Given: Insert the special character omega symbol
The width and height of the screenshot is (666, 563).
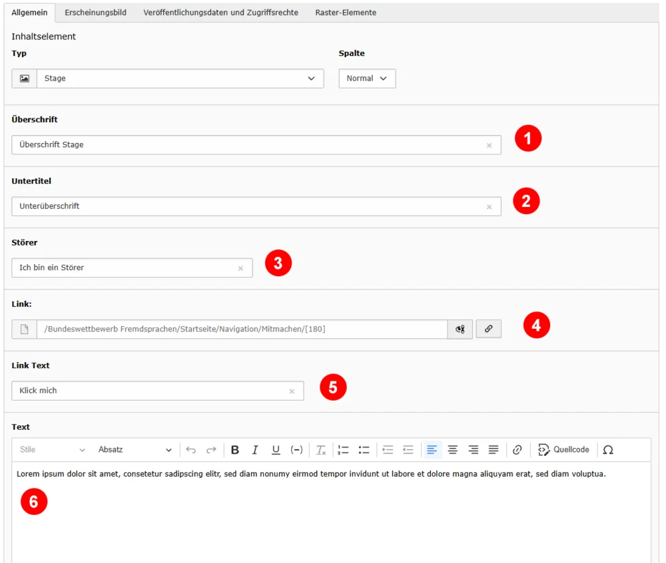Looking at the screenshot, I should coord(608,450).
